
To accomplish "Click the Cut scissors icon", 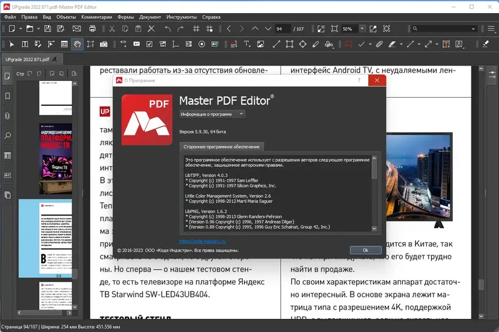I will (x=112, y=29).
